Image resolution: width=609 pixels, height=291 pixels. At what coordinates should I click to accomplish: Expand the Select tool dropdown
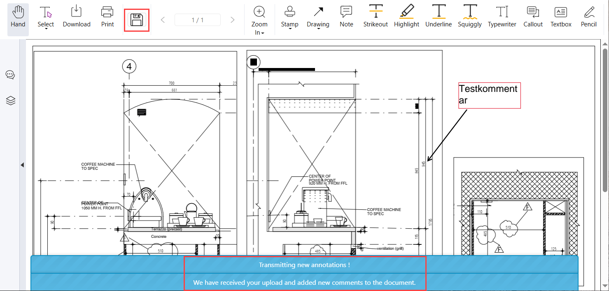(x=46, y=29)
